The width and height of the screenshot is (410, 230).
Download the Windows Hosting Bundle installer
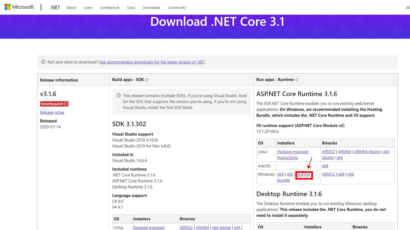[x=303, y=174]
